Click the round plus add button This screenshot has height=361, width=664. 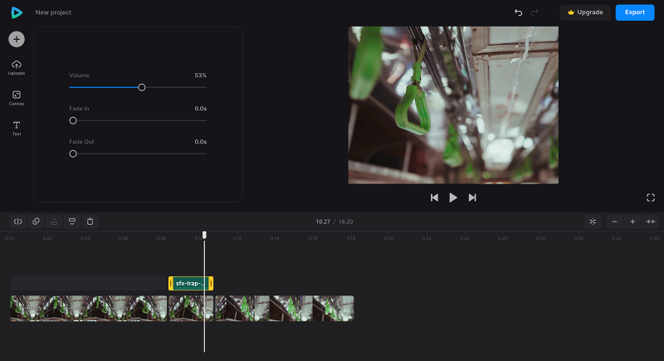[17, 39]
